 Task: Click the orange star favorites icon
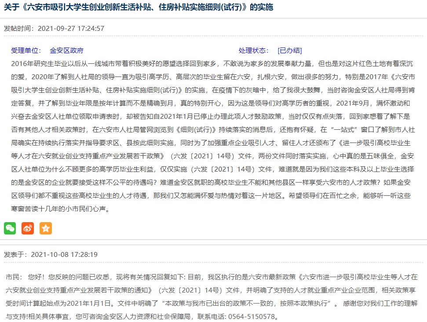click(46, 228)
